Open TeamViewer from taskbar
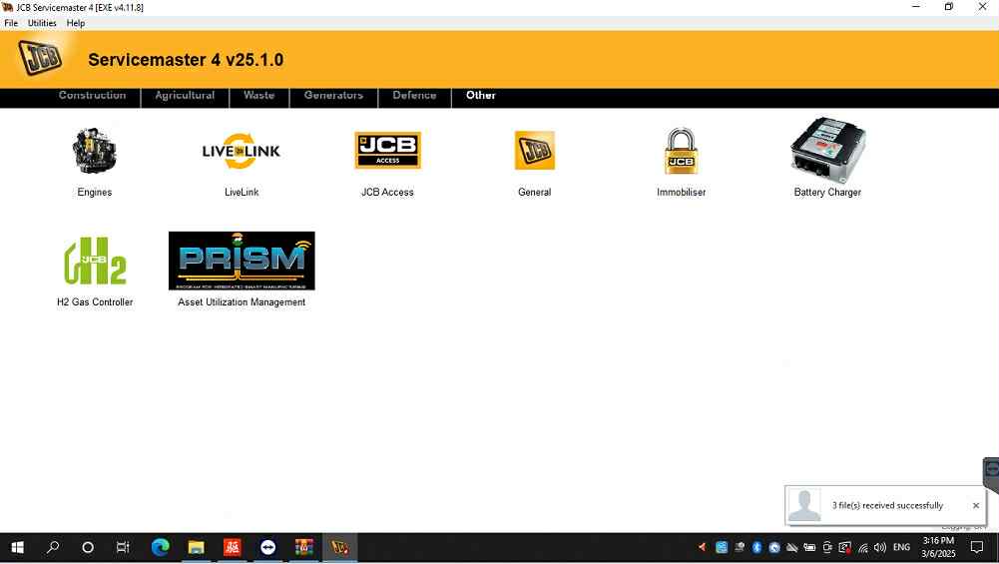Viewport: 999px width, 564px height. [268, 547]
